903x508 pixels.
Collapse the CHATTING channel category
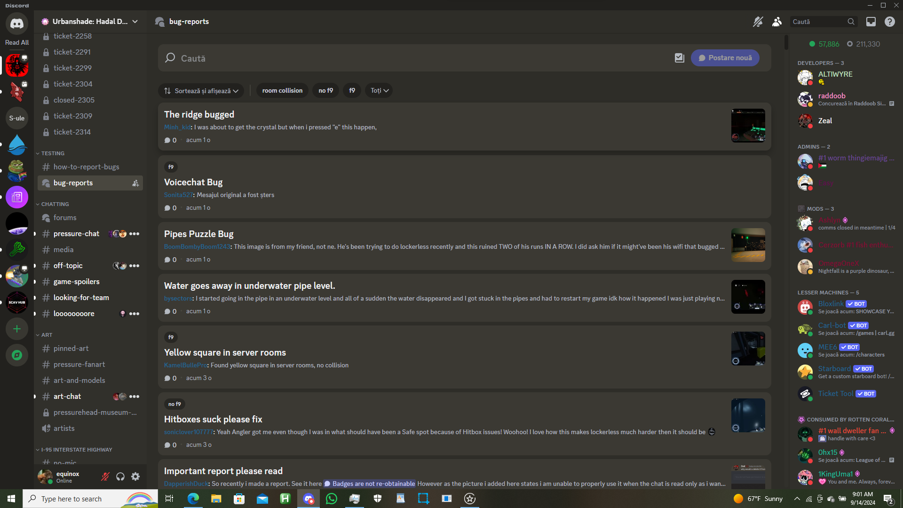[55, 204]
